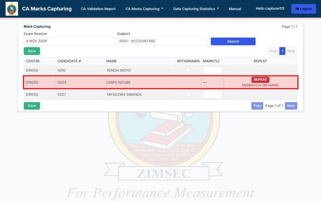Click the bottom Prev pagination button
The image size is (321, 201).
[257, 106]
